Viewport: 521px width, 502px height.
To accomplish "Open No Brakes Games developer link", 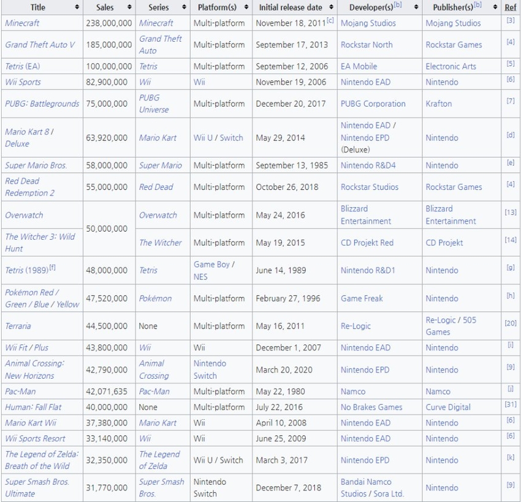I will point(371,407).
